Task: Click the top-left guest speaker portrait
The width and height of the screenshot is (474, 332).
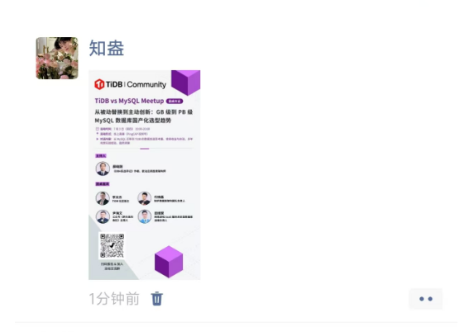Action: pos(103,198)
